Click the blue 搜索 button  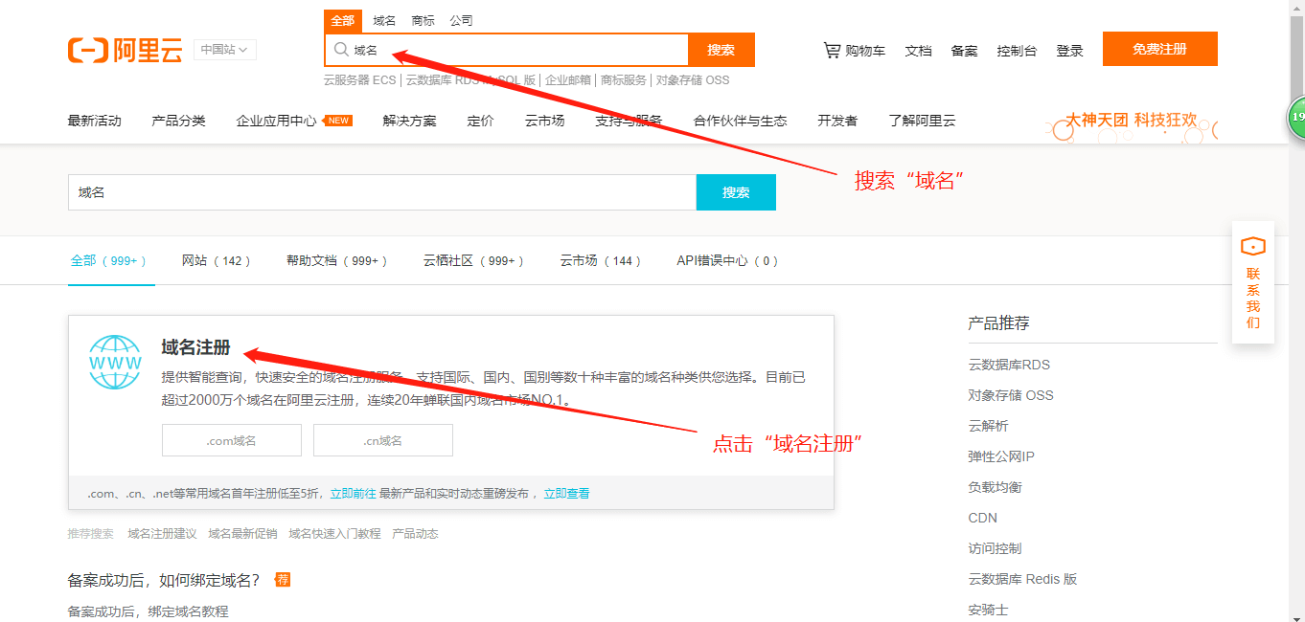pos(735,192)
